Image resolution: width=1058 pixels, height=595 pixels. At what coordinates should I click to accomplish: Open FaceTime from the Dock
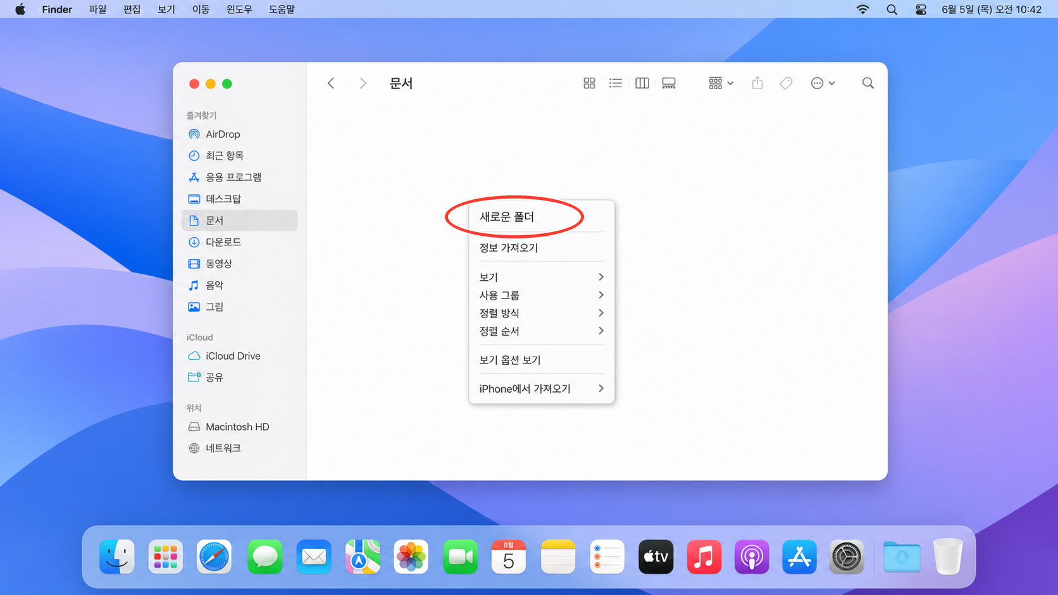[x=460, y=557]
